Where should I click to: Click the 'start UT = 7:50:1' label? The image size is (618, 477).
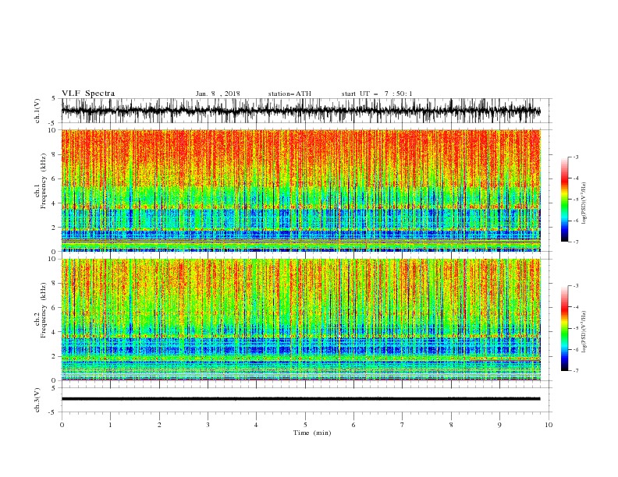(377, 94)
